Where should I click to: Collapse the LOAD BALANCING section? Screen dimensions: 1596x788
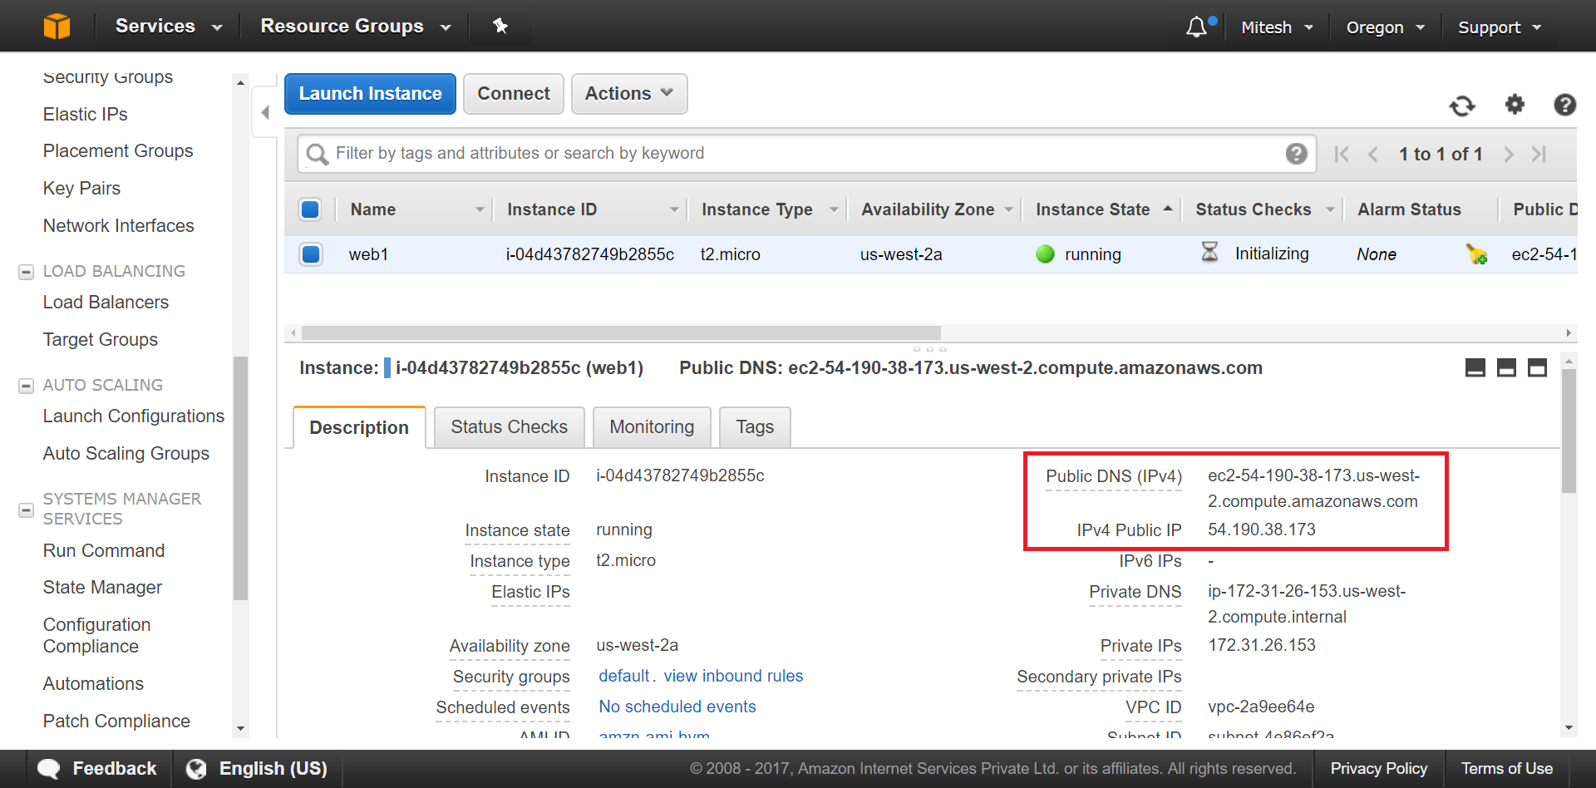tap(26, 272)
